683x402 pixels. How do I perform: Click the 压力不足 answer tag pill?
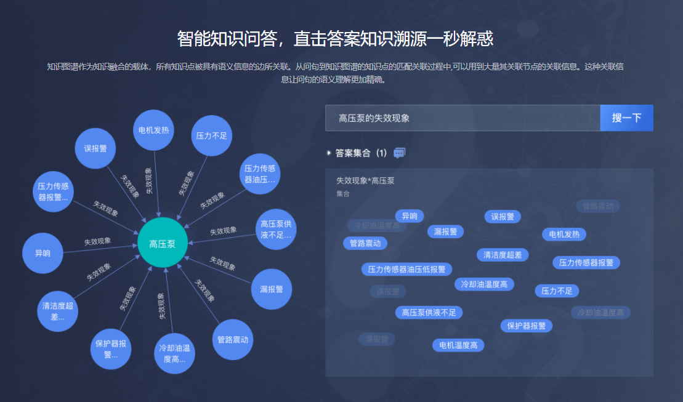[x=557, y=291]
